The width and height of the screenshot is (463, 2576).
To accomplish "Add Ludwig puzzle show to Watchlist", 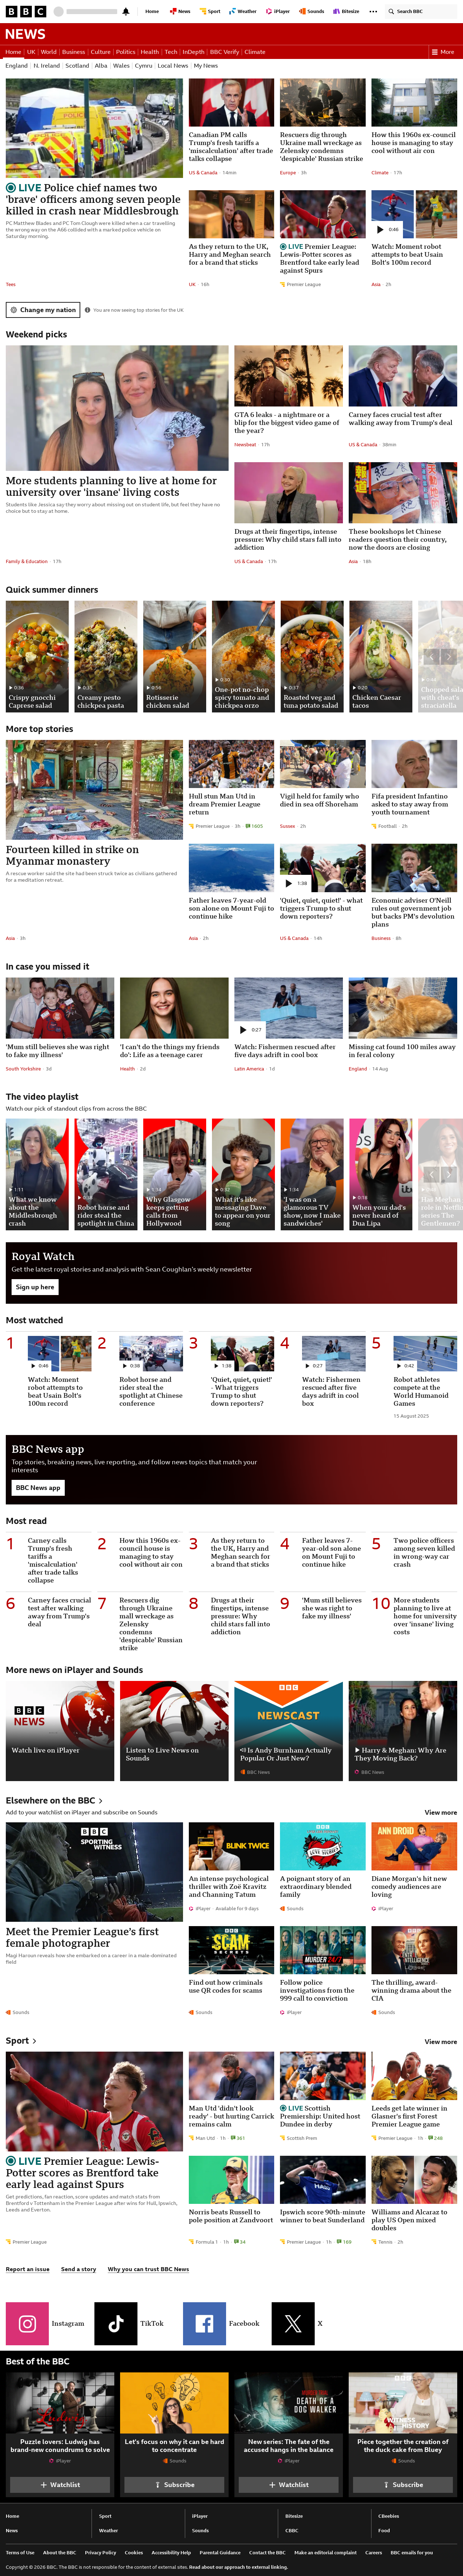I will click(x=60, y=2485).
